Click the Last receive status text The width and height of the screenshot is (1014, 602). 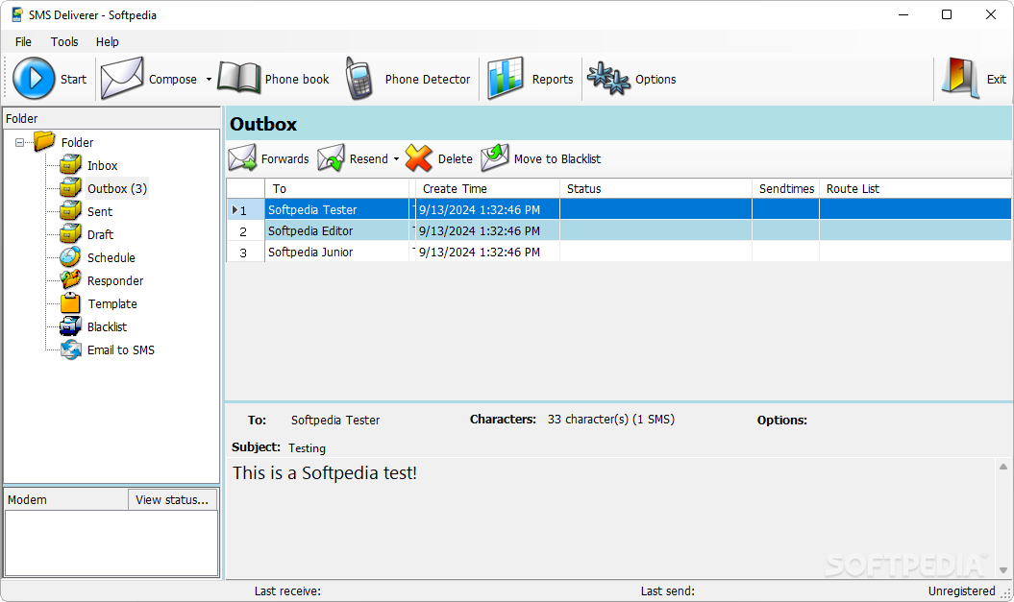pos(287,591)
